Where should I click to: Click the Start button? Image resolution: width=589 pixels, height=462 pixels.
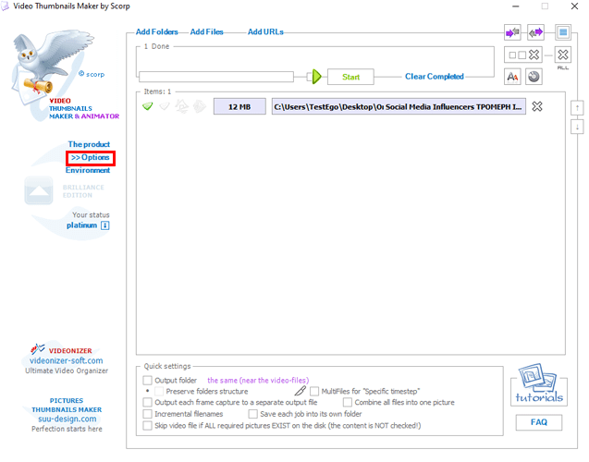[350, 77]
